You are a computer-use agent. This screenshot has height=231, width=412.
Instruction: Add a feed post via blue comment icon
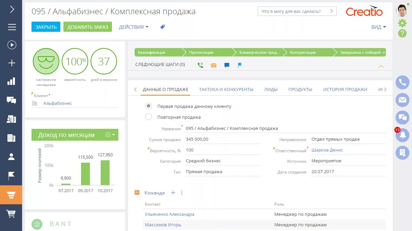pyautogui.click(x=227, y=65)
